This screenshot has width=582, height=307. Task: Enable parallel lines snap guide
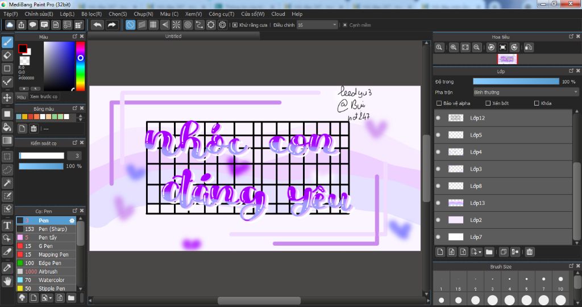point(142,25)
